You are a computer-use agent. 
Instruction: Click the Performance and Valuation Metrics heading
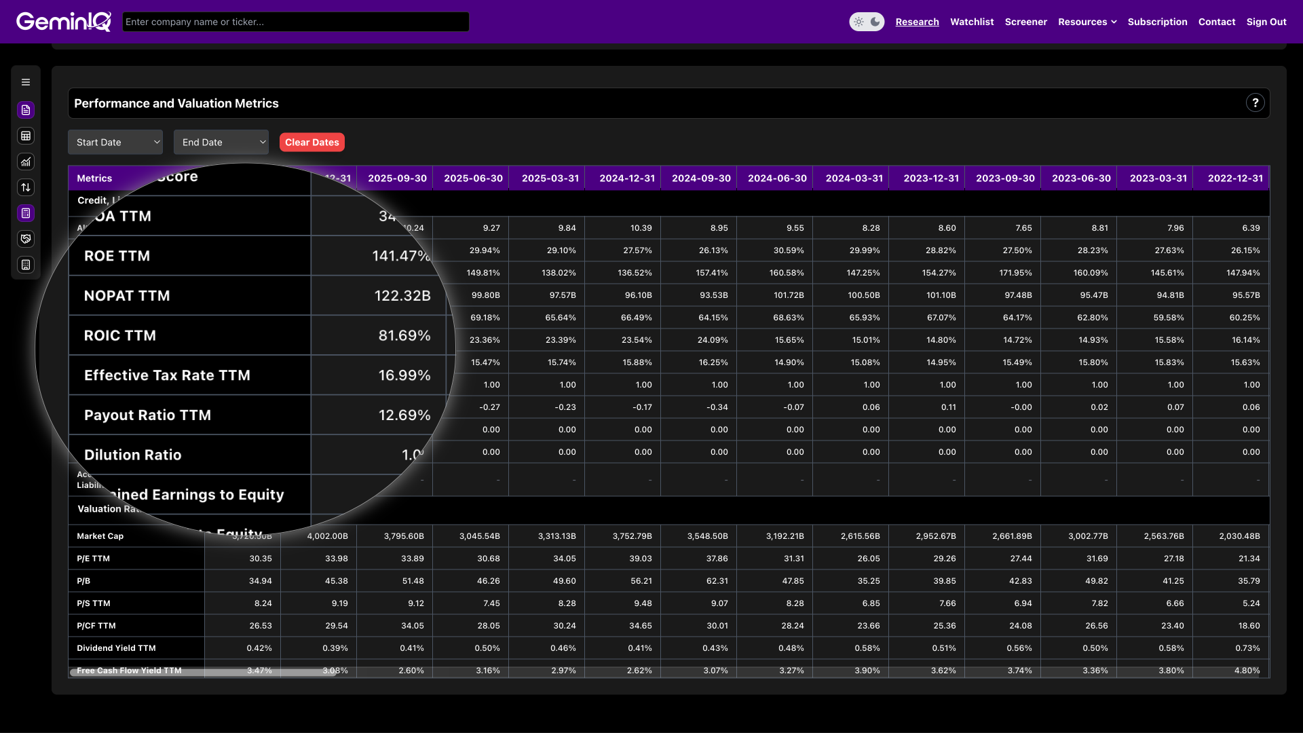pyautogui.click(x=176, y=103)
